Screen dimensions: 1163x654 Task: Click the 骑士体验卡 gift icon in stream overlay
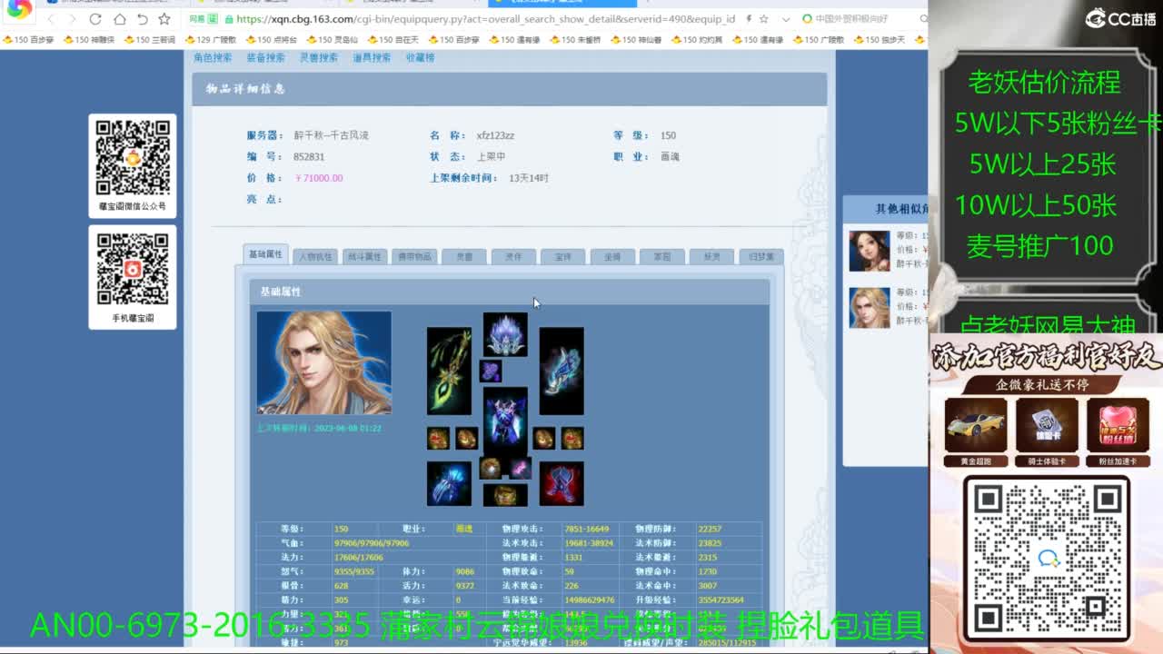[1047, 425]
